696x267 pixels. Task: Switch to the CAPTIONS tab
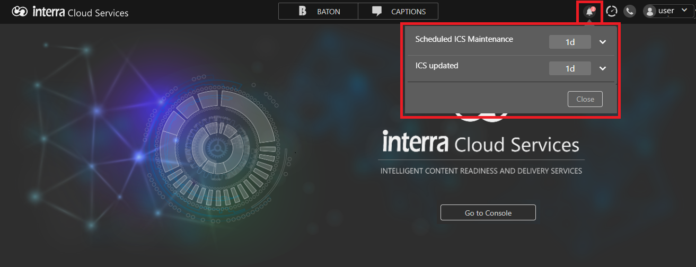click(x=398, y=11)
